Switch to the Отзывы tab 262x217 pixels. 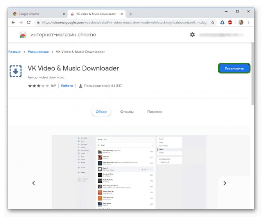coord(127,112)
